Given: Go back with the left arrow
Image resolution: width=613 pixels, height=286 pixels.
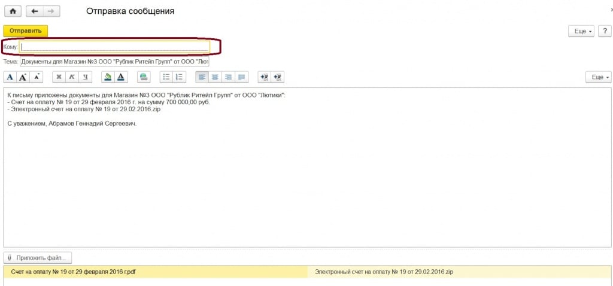Looking at the screenshot, I should [x=34, y=11].
